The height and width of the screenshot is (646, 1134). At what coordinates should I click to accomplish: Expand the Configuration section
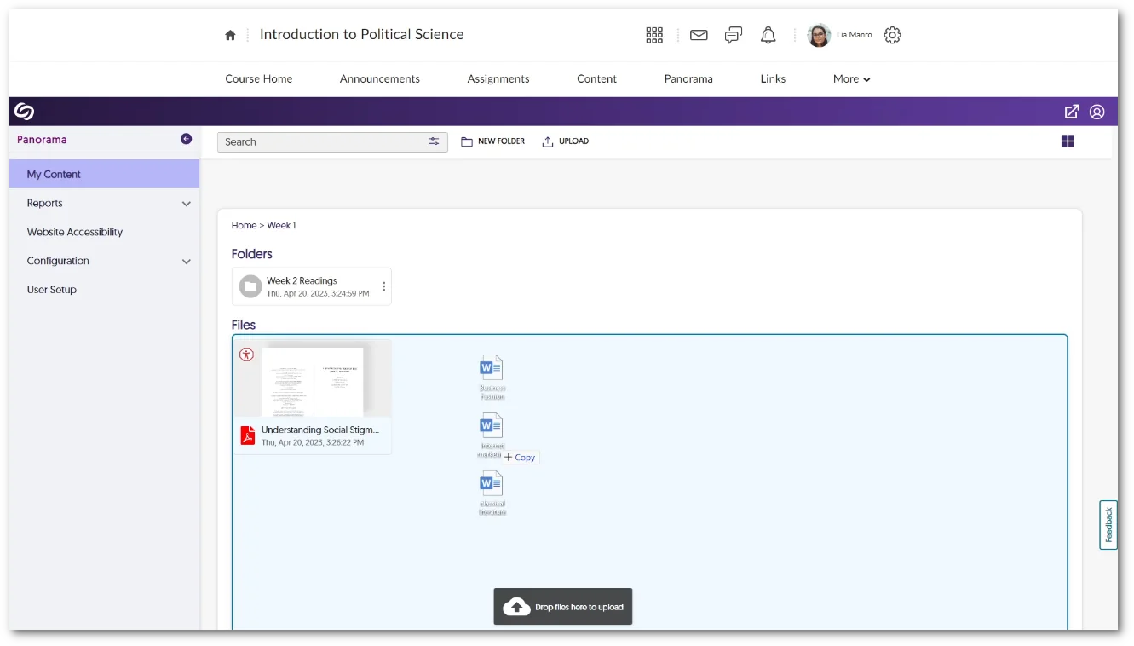click(x=186, y=262)
